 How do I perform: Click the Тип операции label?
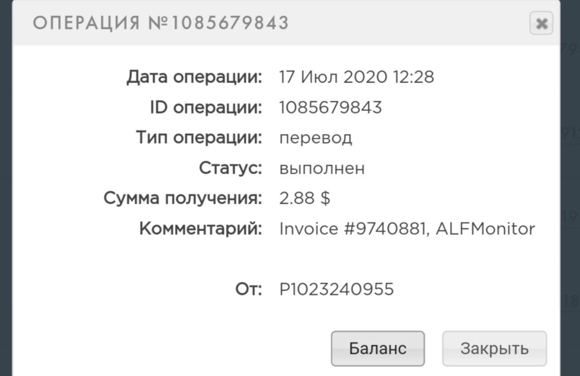[x=199, y=138]
